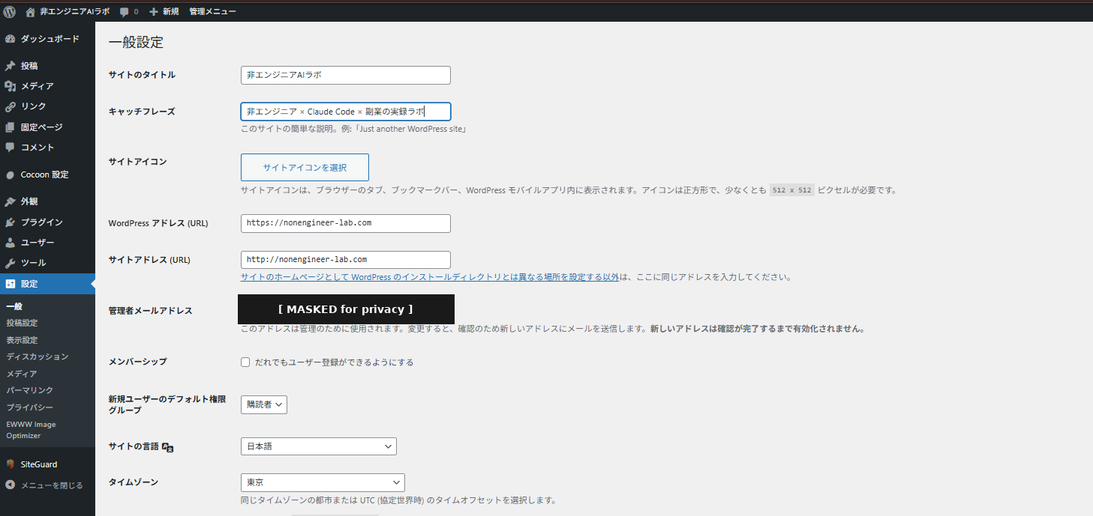Image resolution: width=1093 pixels, height=516 pixels.
Task: Open プライバシー settings submenu
Action: [30, 407]
